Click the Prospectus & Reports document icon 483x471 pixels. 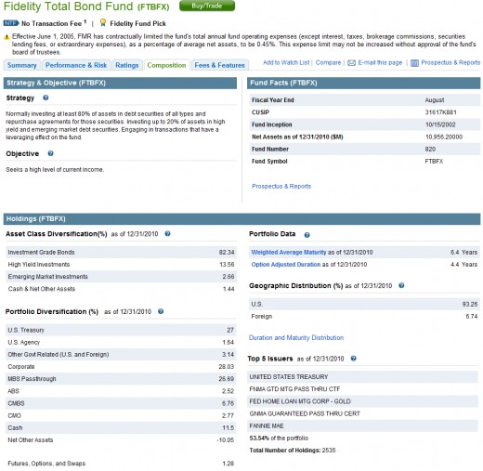(x=414, y=63)
